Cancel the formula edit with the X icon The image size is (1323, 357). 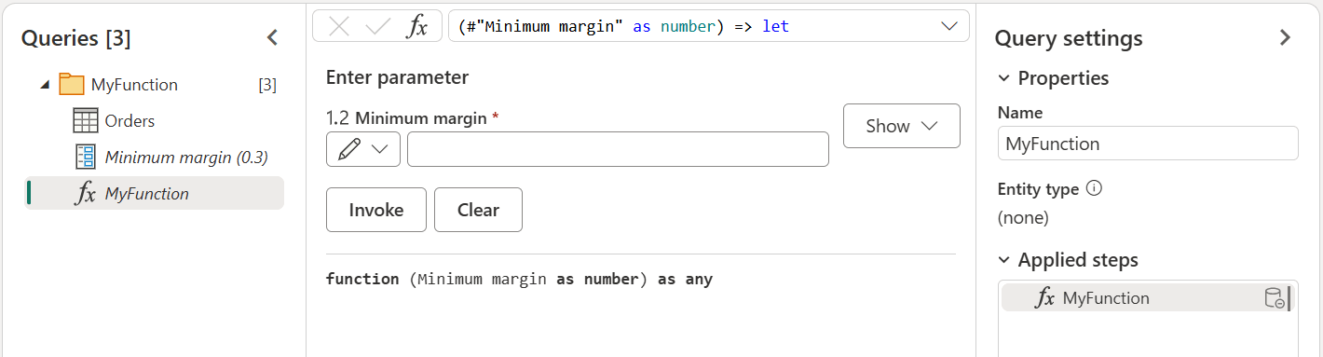point(340,27)
